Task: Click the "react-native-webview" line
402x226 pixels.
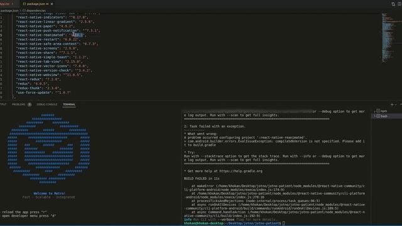Action: [x=49, y=75]
